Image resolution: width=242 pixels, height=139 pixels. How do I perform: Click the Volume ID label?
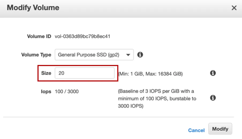(x=39, y=36)
